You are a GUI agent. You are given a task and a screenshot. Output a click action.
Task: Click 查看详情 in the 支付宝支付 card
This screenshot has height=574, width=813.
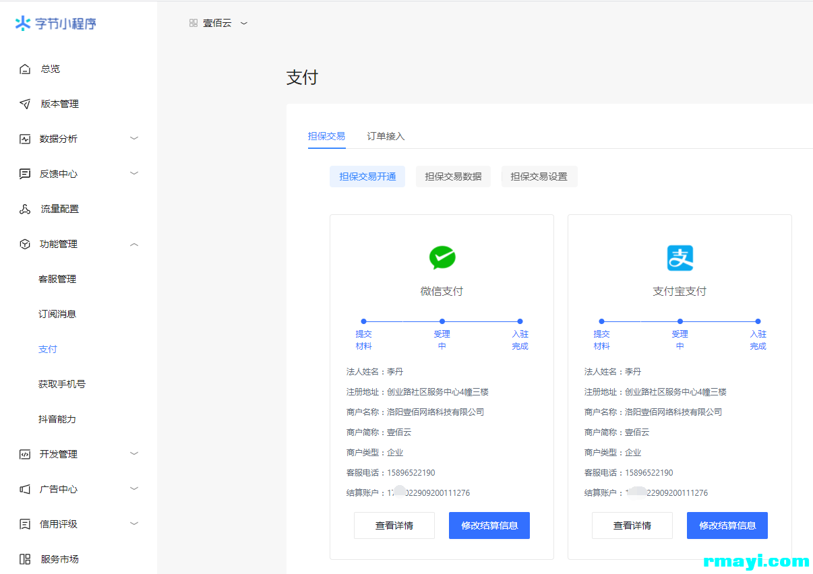pyautogui.click(x=632, y=525)
